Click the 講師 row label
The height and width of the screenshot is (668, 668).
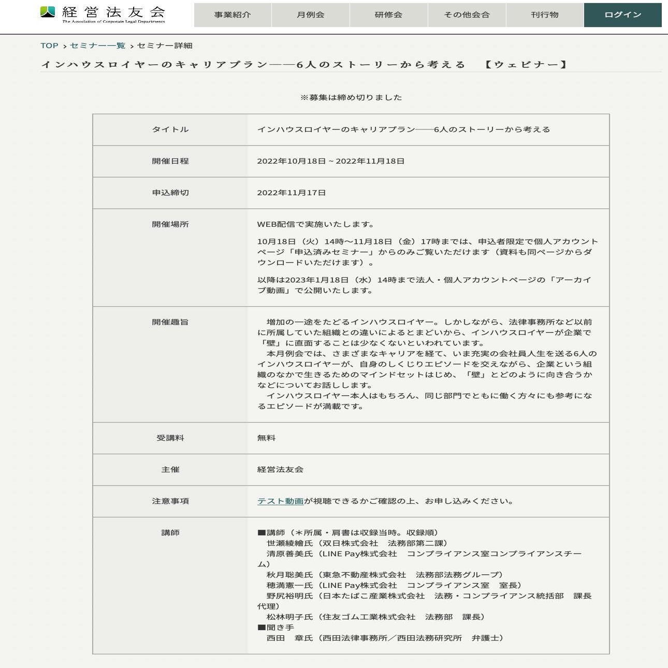[x=170, y=533]
